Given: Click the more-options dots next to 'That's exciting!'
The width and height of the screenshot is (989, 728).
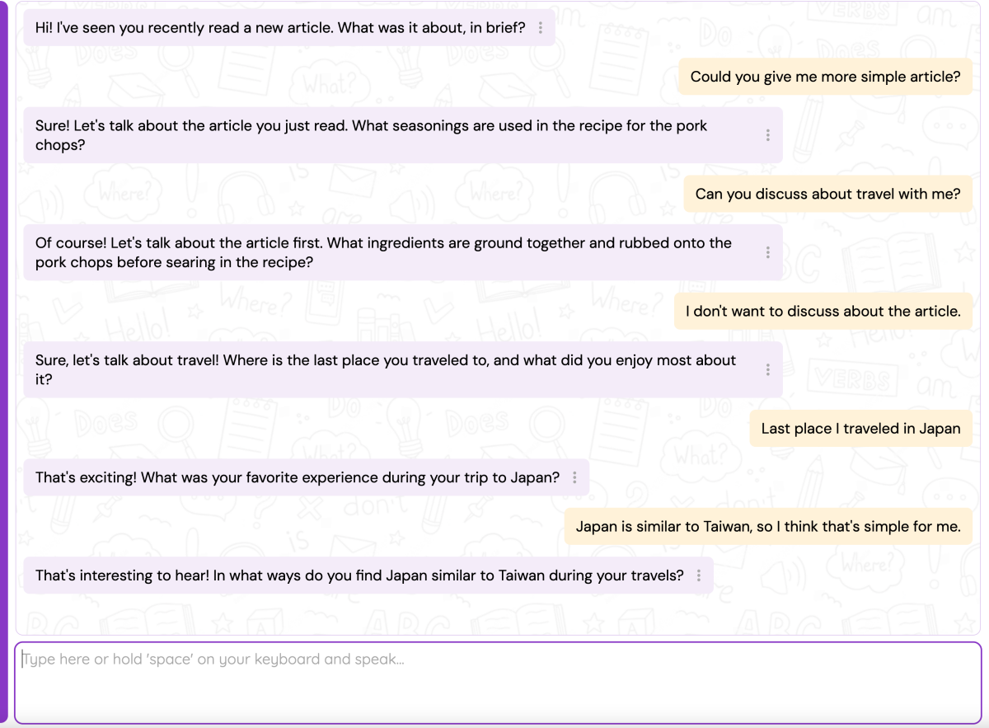Looking at the screenshot, I should (574, 477).
